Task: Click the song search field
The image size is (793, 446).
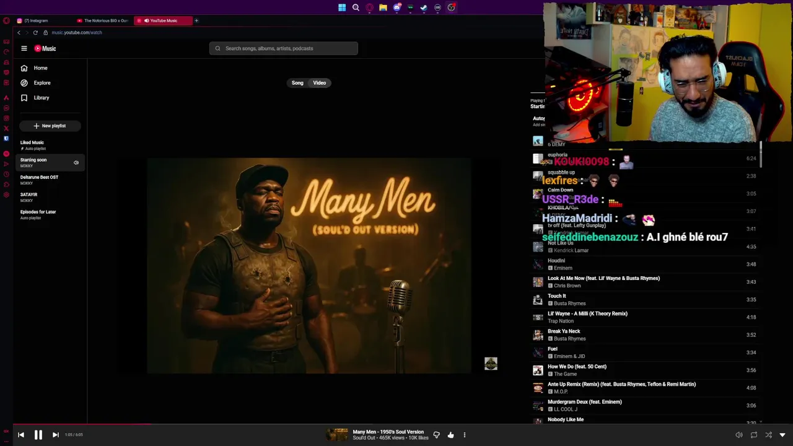Action: point(284,48)
